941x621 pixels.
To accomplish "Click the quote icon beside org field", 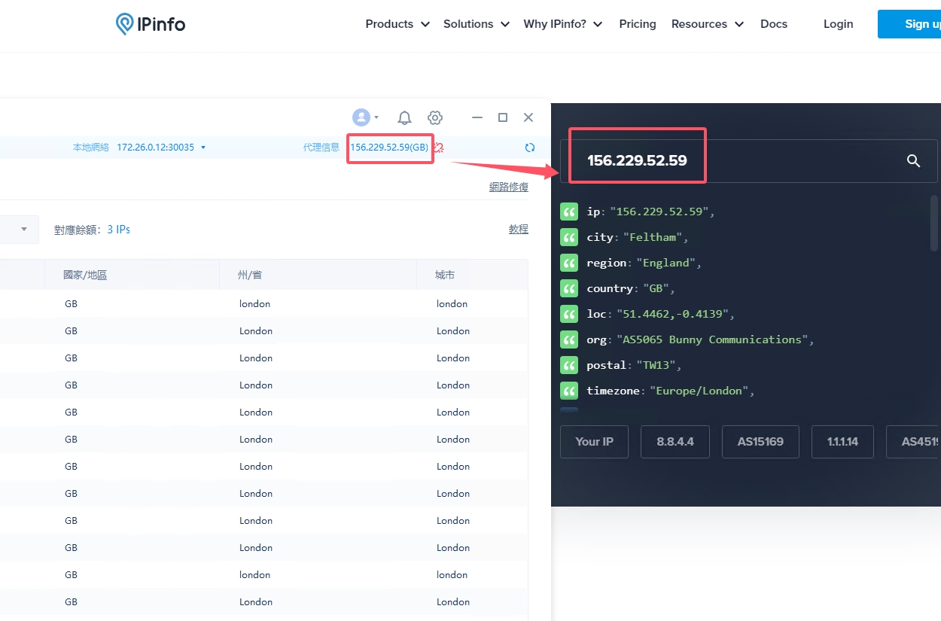I will tap(569, 339).
